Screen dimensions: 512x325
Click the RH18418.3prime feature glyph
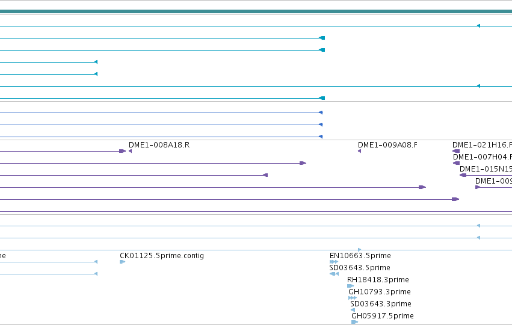click(350, 286)
